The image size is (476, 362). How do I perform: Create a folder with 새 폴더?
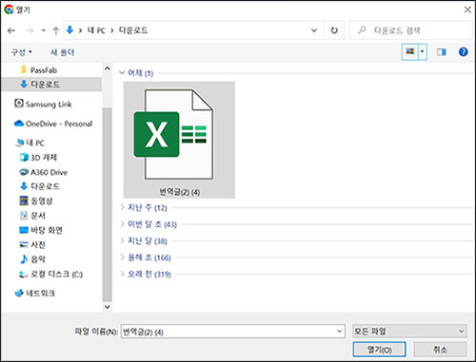click(63, 52)
